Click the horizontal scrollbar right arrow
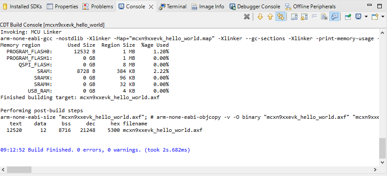Screen dimensions: 387x176 pos(376,169)
